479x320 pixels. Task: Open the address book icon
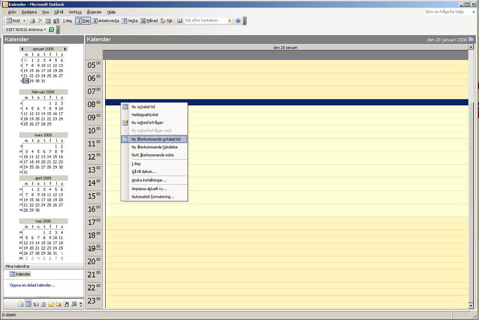[x=180, y=21]
